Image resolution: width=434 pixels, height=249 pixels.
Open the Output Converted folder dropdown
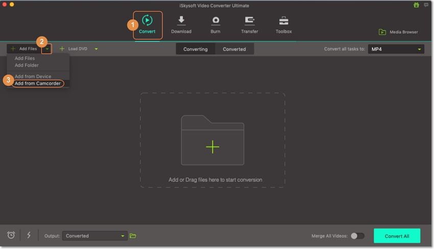[94, 236]
